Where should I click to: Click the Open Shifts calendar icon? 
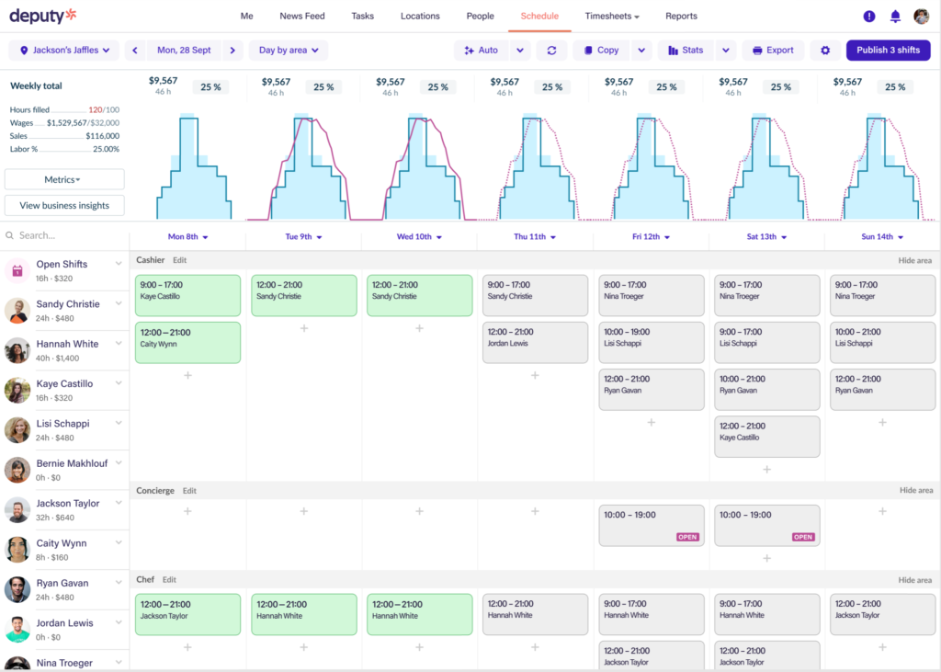click(17, 271)
